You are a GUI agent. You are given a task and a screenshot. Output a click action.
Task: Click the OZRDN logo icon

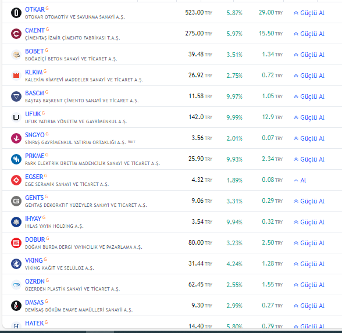pos(16,285)
